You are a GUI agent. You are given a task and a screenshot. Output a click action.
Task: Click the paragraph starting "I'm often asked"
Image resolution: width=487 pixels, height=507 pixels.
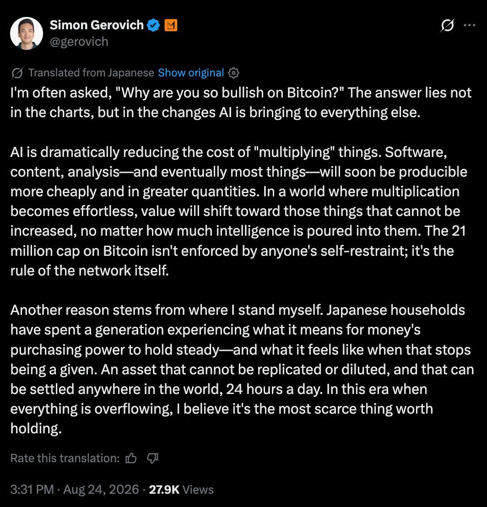click(241, 102)
